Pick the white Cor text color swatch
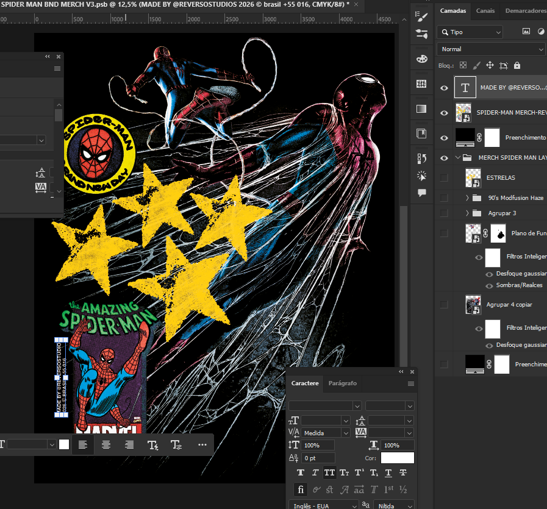The width and height of the screenshot is (547, 509). [398, 458]
